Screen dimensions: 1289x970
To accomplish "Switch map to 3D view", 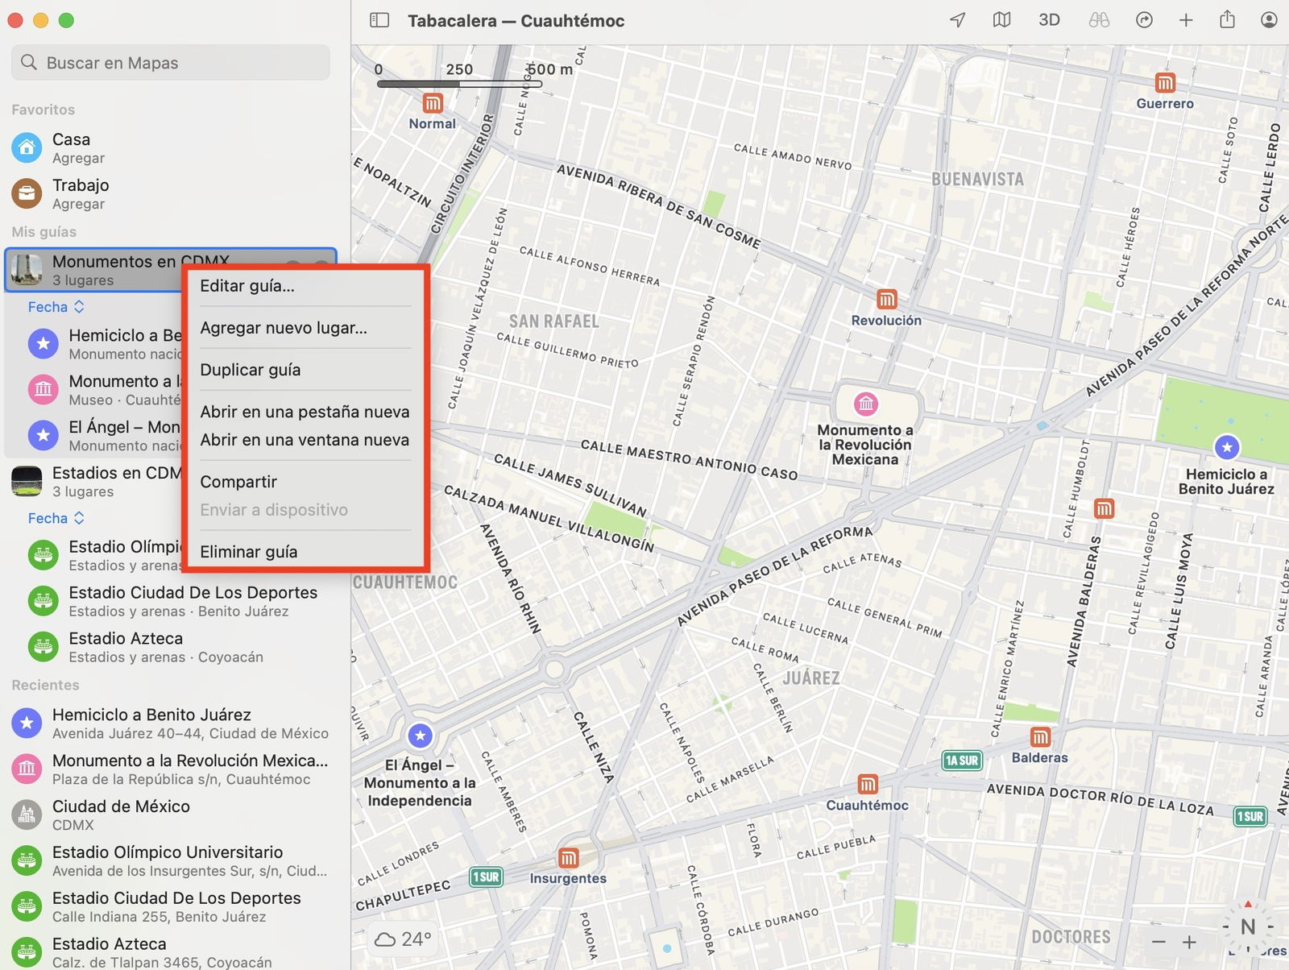I will click(x=1049, y=20).
